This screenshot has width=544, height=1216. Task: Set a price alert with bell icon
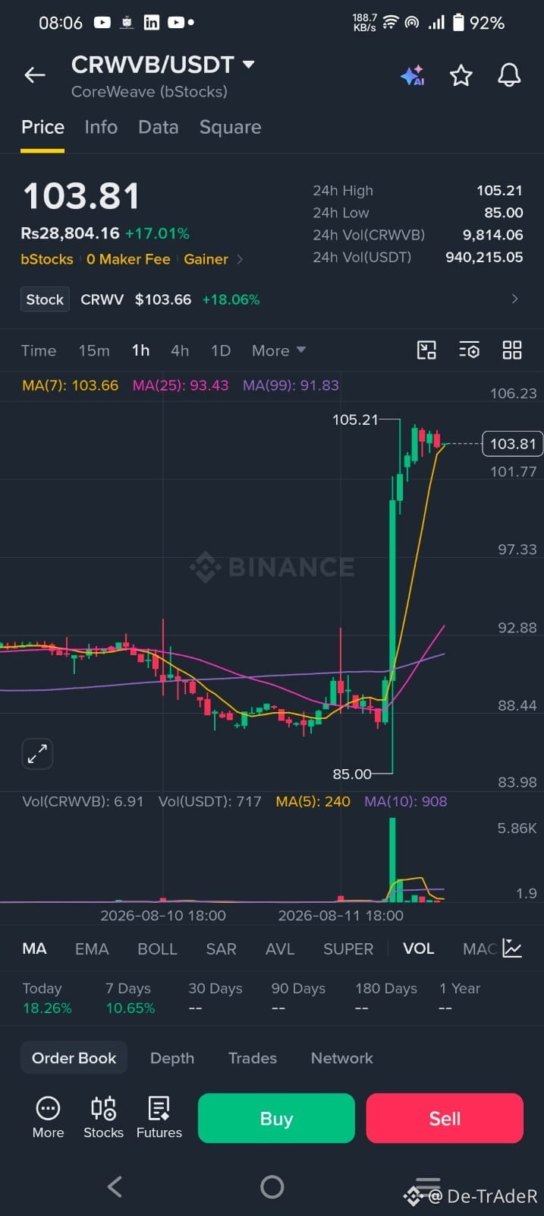(x=509, y=74)
